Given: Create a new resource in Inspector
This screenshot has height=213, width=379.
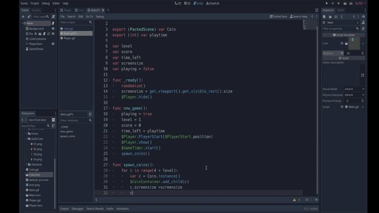Looking at the screenshot, I should click(x=324, y=17).
